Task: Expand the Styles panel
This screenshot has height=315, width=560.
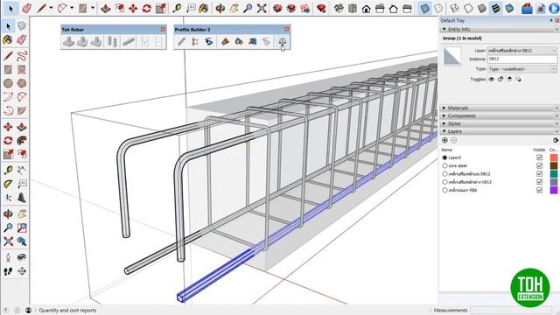Action: [x=444, y=123]
